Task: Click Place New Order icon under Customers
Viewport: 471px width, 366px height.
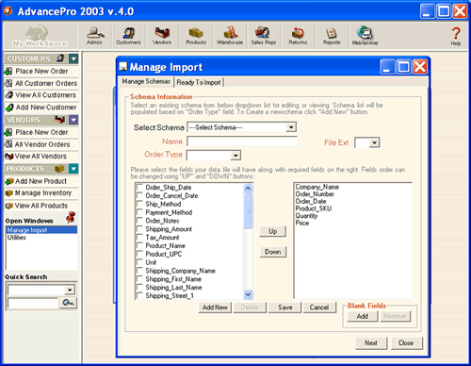Action: (8, 72)
